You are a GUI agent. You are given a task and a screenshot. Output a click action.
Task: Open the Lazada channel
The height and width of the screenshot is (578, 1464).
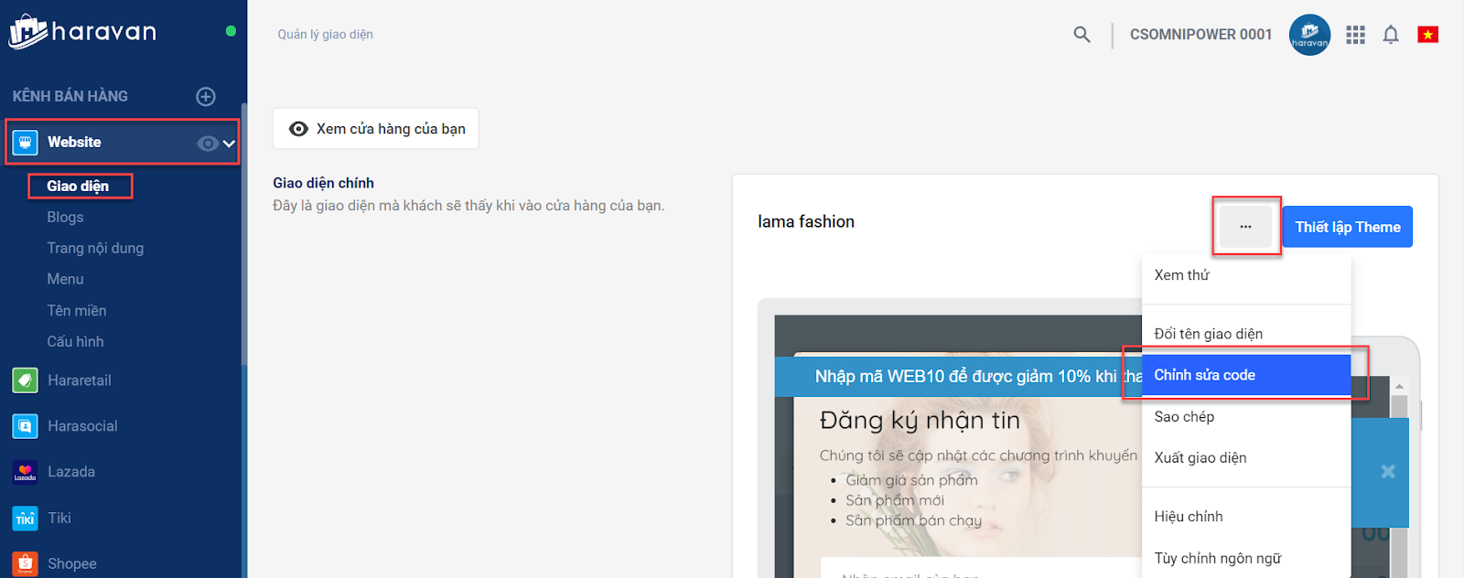[x=70, y=472]
